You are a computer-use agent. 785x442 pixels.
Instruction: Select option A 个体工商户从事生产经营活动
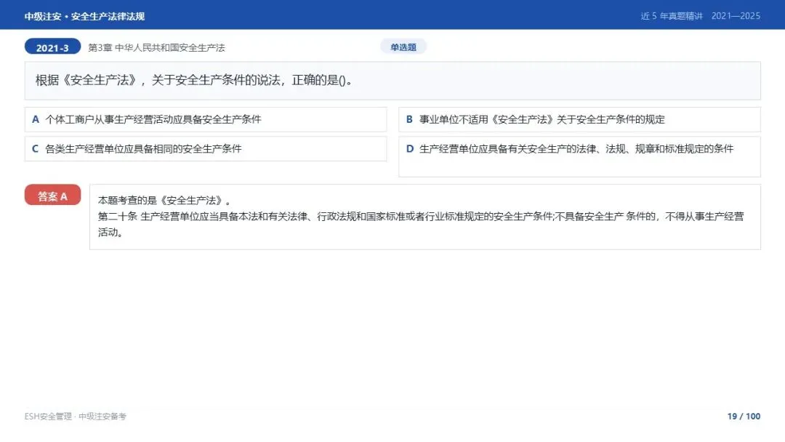click(x=206, y=120)
